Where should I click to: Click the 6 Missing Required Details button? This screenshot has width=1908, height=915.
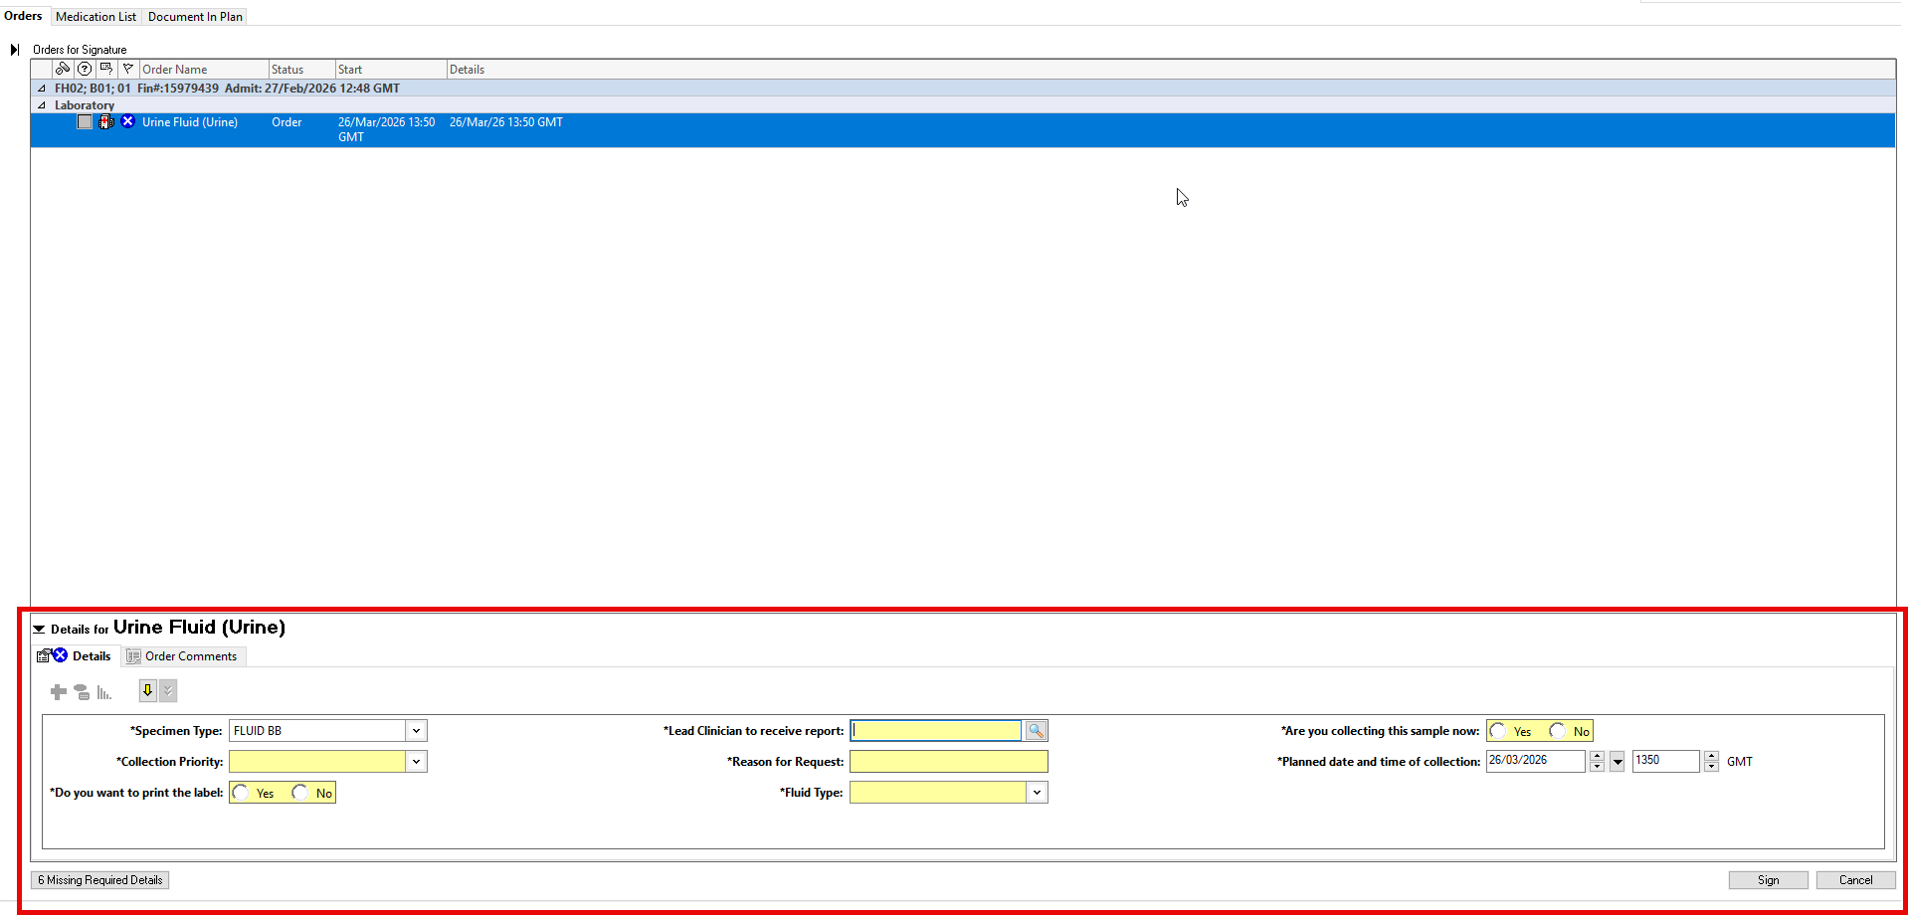pos(100,880)
